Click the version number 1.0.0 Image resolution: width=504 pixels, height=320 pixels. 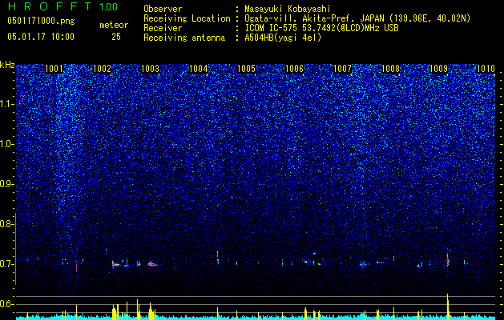(x=108, y=6)
